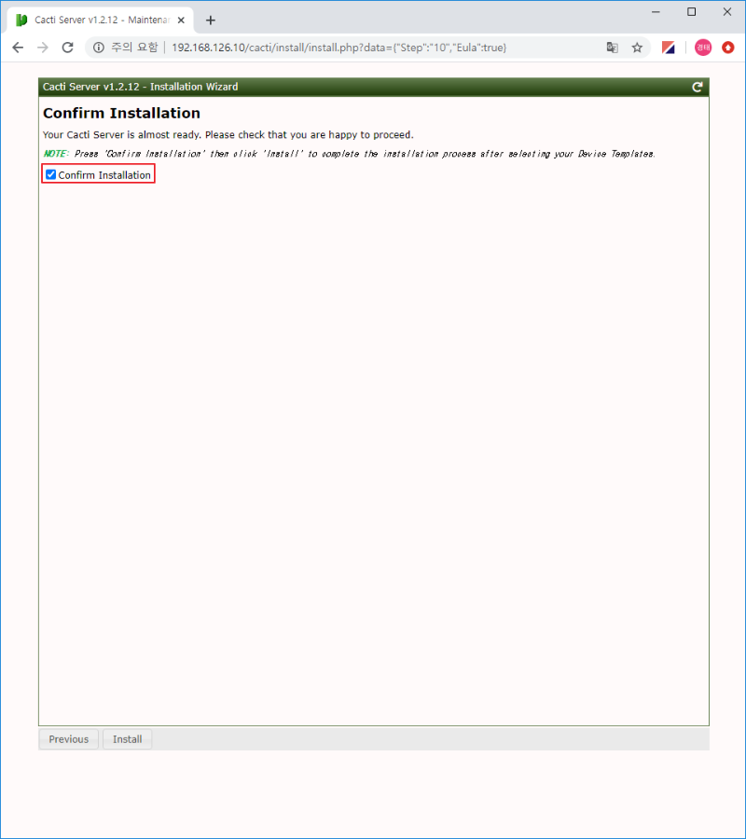Bookmark this page with the star
Screen dimensions: 746x839
(638, 48)
